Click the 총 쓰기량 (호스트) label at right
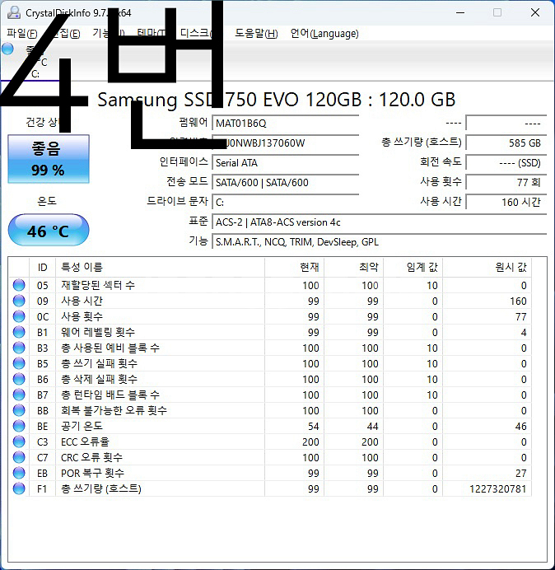 [x=422, y=142]
